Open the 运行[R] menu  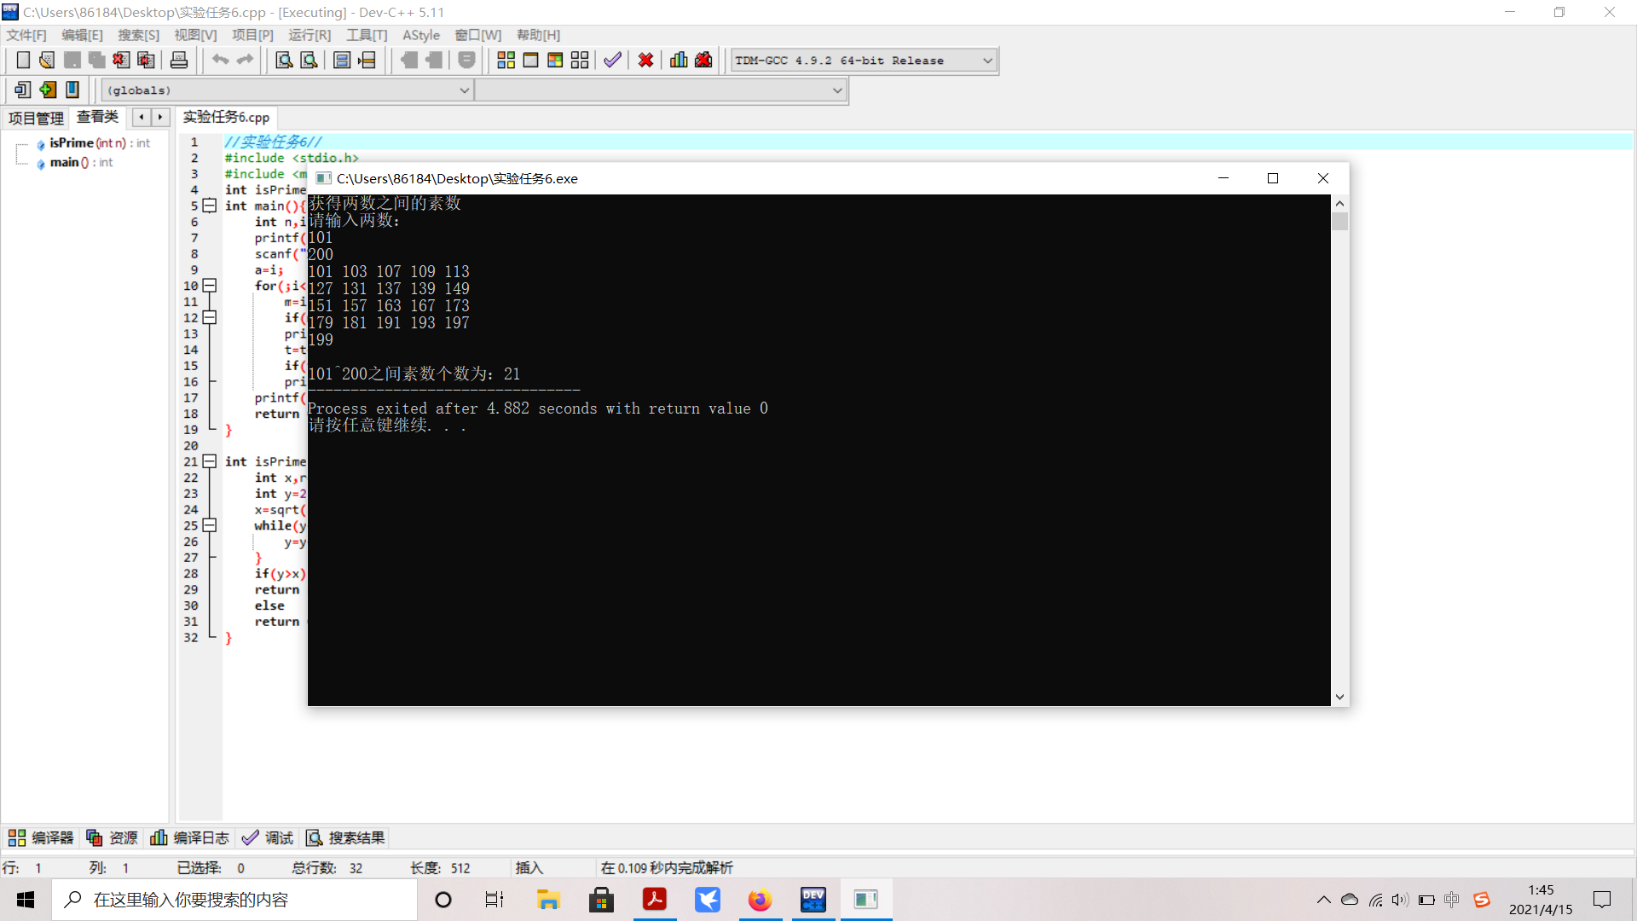click(x=309, y=35)
